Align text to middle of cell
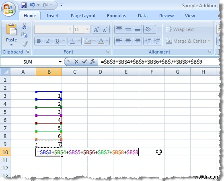Screen dimensions: 224x181 [x=128, y=29]
